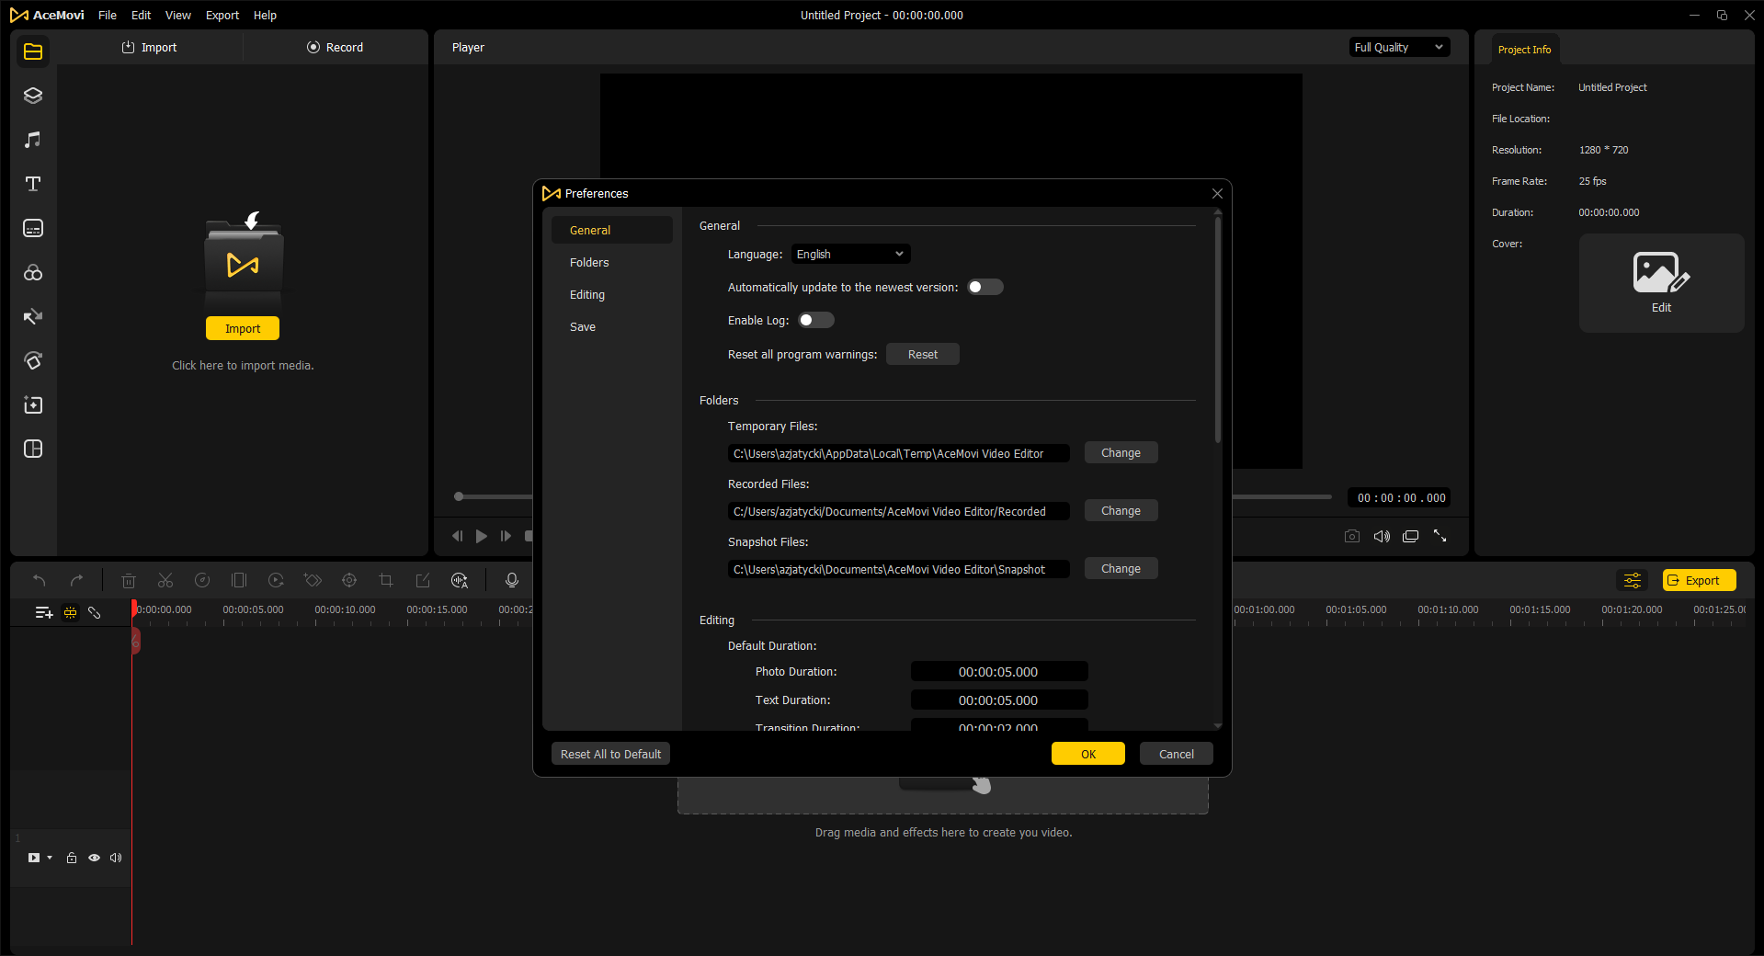Click the trash Delete icon in timeline toolbar
The height and width of the screenshot is (956, 1764).
click(x=129, y=580)
